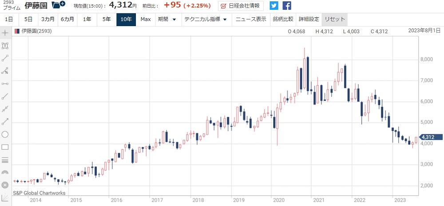Select the crosshair cursor tool
This screenshot has width=444, height=206.
point(5,33)
